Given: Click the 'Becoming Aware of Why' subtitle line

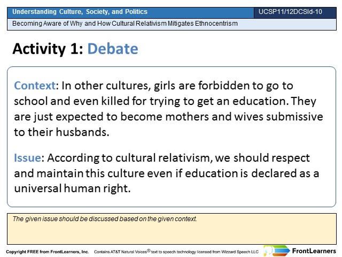Looking at the screenshot, I should pos(125,24).
